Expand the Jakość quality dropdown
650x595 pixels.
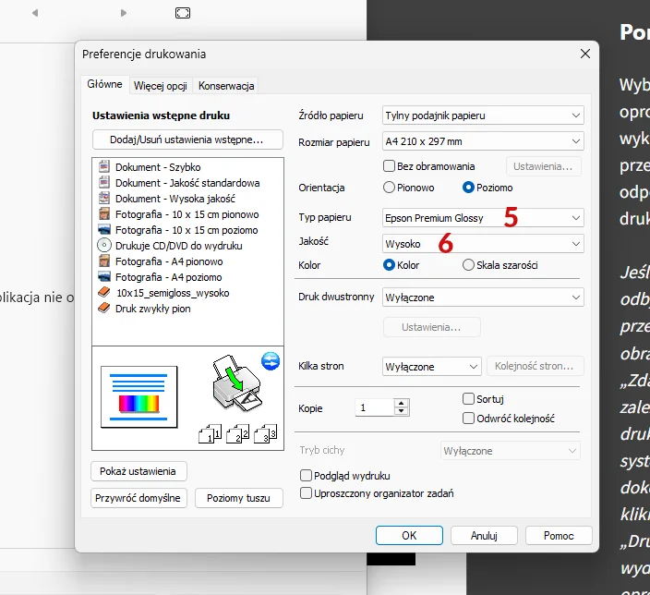tap(483, 244)
